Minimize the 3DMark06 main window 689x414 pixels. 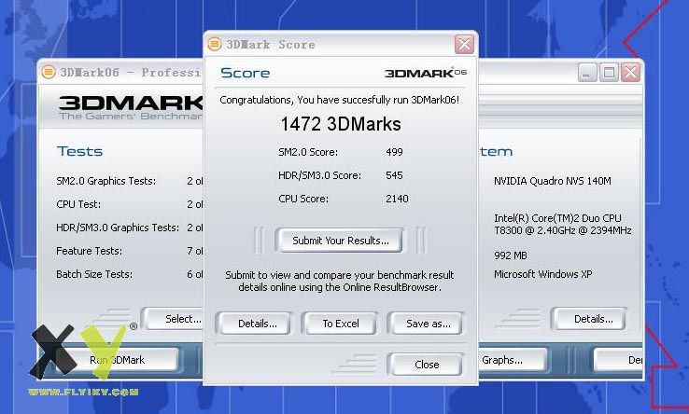(x=586, y=72)
